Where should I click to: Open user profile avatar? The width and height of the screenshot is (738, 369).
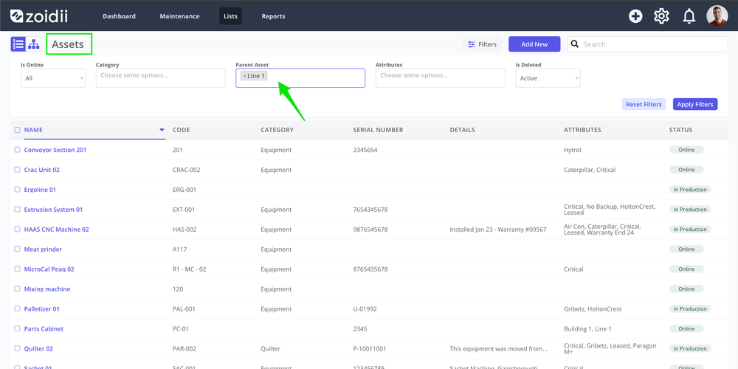coord(717,16)
